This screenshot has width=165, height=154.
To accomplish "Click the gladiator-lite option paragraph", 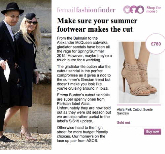I will 84,77.
